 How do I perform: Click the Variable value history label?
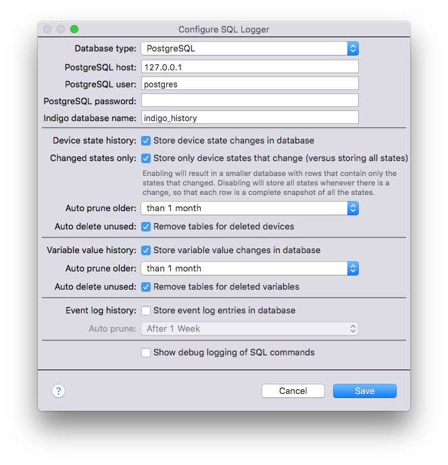pos(91,250)
